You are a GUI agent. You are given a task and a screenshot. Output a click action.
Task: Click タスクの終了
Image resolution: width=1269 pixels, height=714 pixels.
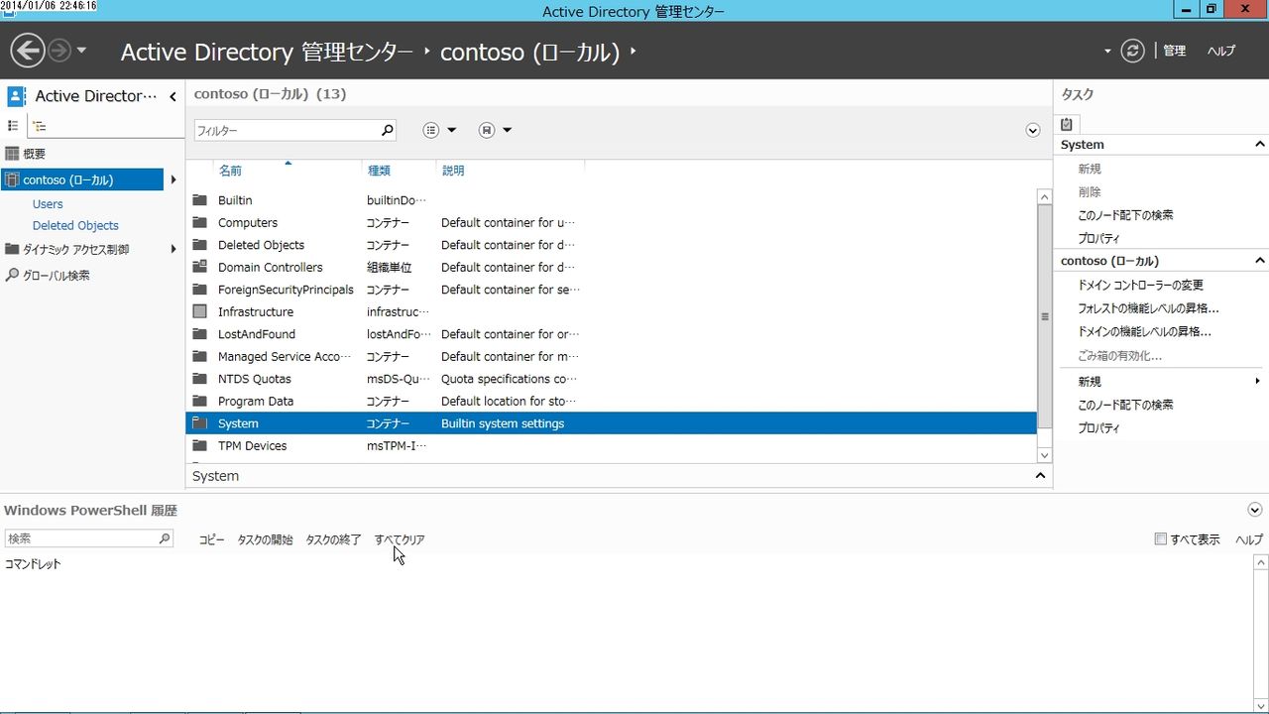(333, 539)
